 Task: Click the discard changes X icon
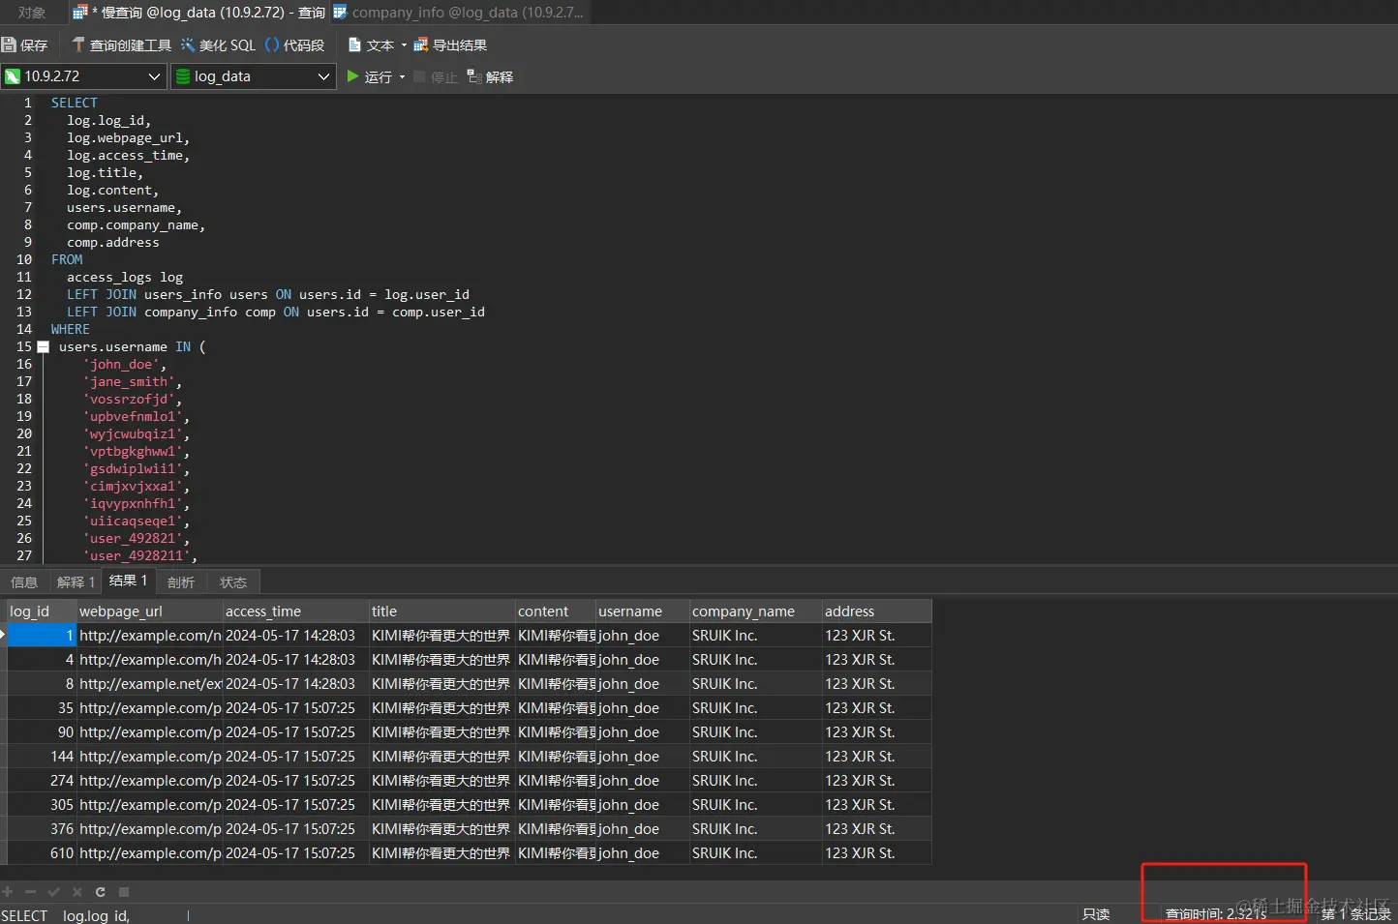click(x=76, y=892)
